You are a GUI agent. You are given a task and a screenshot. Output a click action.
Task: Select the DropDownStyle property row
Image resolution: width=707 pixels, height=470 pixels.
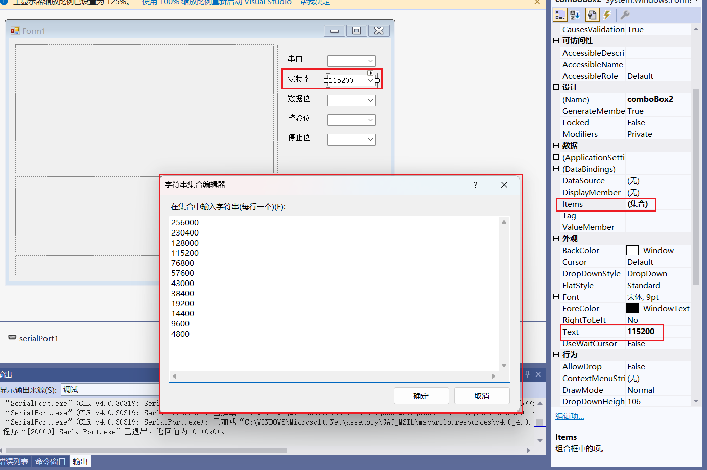pyautogui.click(x=626, y=273)
